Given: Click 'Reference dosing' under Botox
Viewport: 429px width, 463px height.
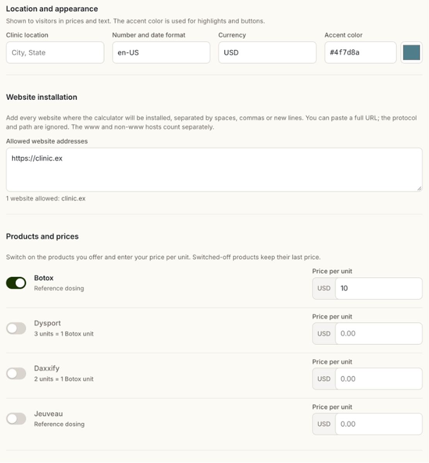Looking at the screenshot, I should point(59,288).
